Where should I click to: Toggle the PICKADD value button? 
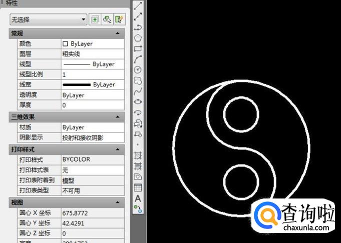pos(94,19)
